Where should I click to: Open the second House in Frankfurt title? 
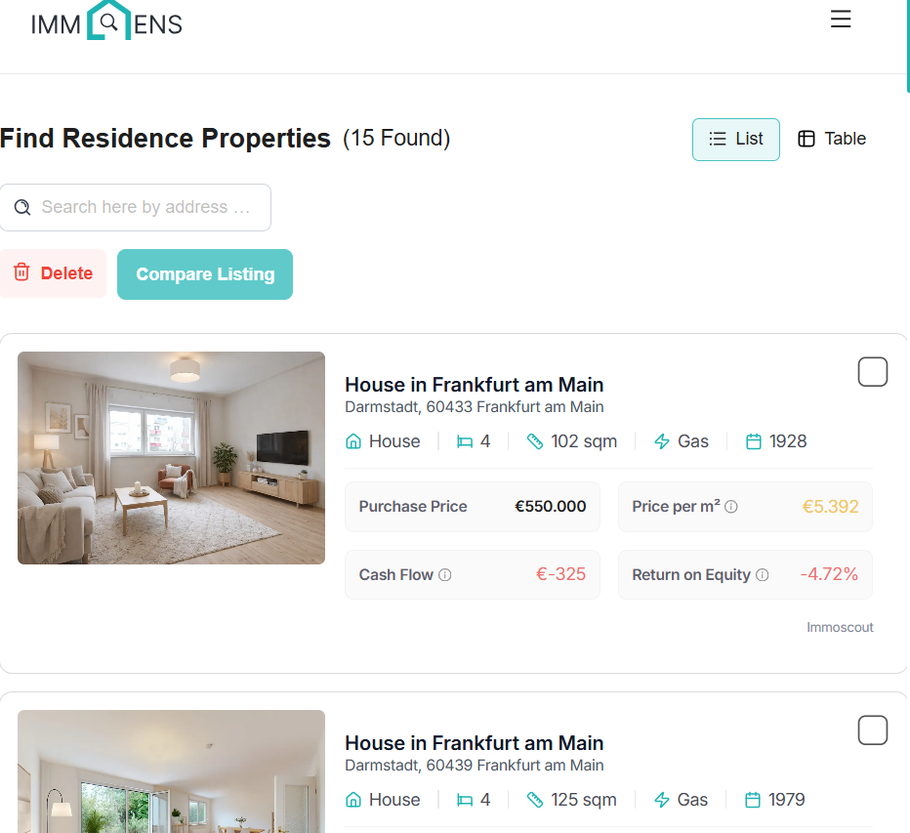tap(475, 743)
